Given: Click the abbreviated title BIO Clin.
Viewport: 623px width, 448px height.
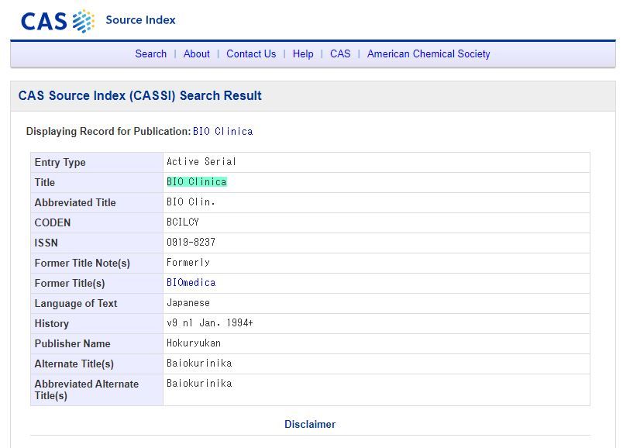Looking at the screenshot, I should [191, 202].
